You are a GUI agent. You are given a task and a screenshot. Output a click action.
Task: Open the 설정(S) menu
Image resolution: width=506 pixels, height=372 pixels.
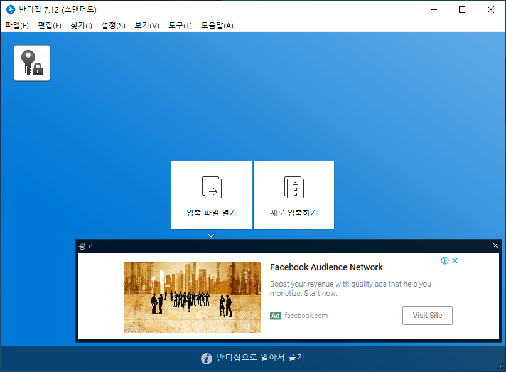tap(113, 26)
